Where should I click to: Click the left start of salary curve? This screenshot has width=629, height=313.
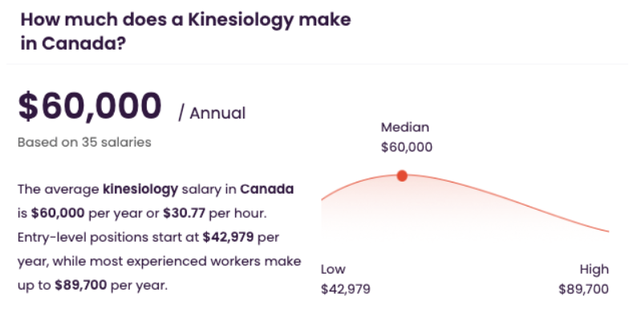click(327, 195)
